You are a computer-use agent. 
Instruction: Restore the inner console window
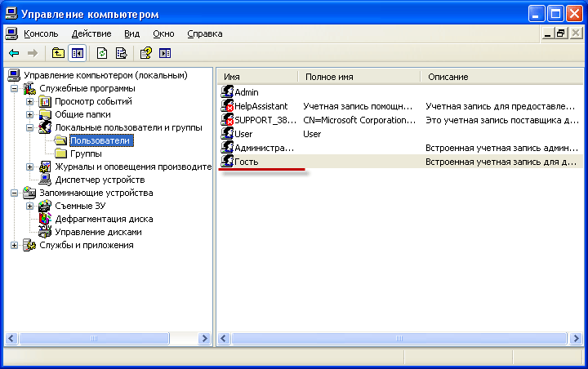tap(561, 33)
